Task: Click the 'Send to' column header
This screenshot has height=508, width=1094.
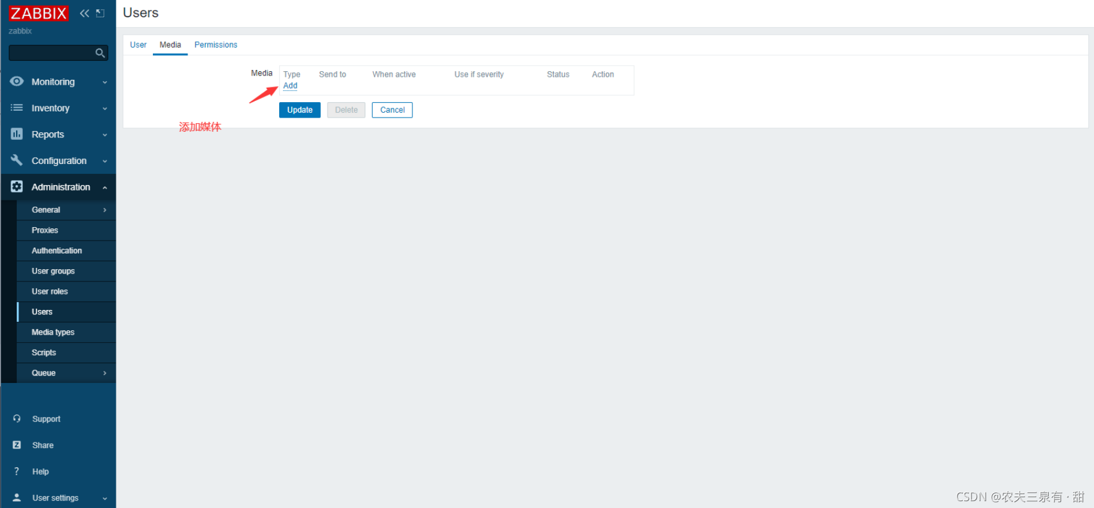Action: click(x=332, y=74)
